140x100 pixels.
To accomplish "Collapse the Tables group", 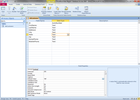I will [x=23, y=24].
